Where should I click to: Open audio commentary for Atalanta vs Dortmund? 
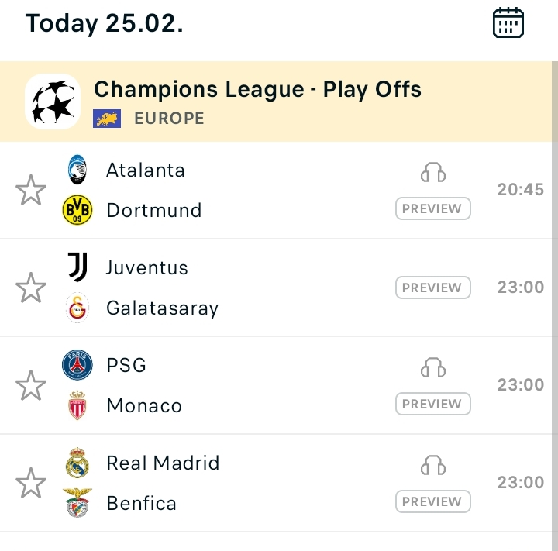433,173
